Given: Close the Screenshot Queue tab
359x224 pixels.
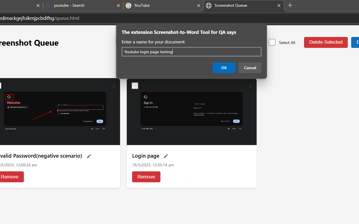Looking at the screenshot, I should click(x=279, y=6).
